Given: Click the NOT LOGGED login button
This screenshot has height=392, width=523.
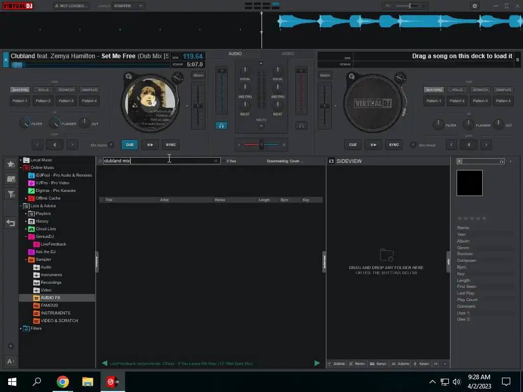Looking at the screenshot, I should tap(72, 6).
